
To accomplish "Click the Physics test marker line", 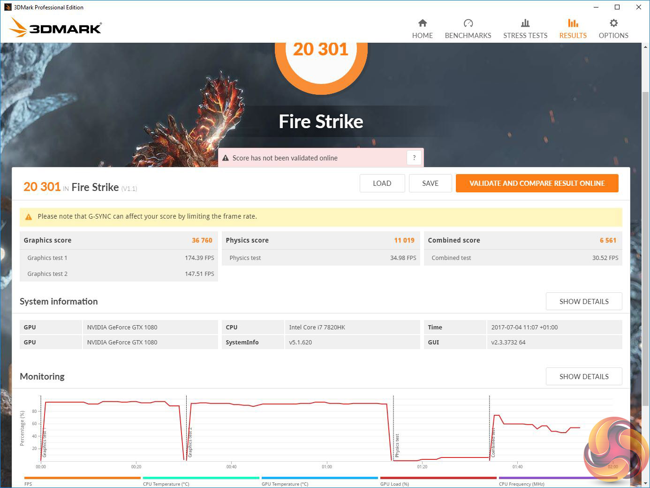I will [393, 428].
